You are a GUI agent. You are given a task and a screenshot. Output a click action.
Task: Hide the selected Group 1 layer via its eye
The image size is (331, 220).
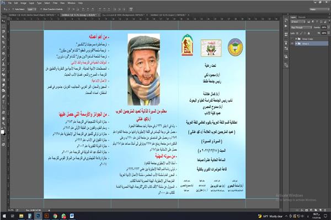[x=292, y=43]
